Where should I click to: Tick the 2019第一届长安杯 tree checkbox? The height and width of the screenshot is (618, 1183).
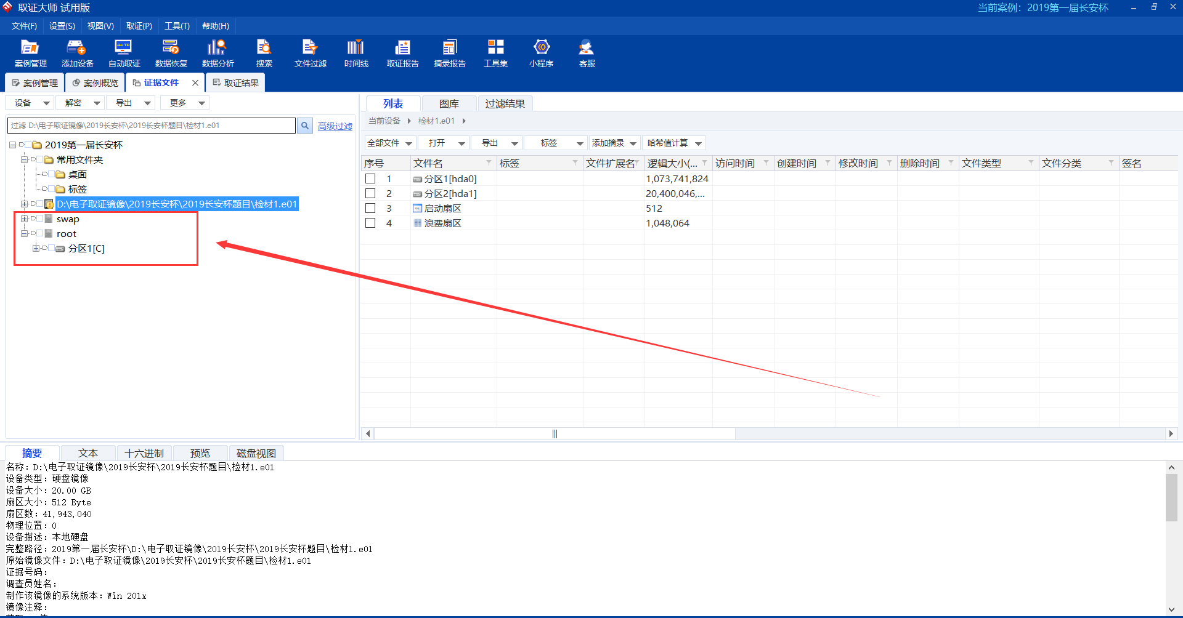pyautogui.click(x=28, y=145)
